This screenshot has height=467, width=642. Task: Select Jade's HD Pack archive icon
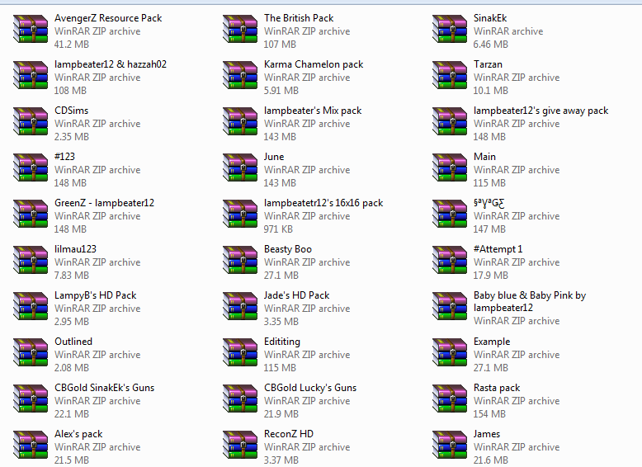tap(240, 307)
